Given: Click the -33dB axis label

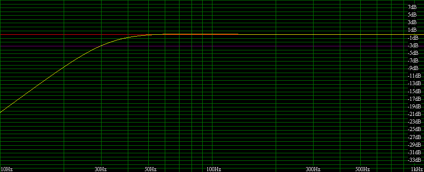Looking at the screenshot, I should 414,160.
